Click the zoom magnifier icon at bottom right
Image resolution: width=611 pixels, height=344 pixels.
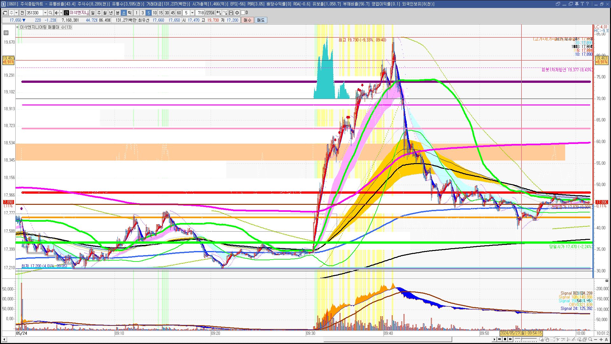click(x=590, y=339)
